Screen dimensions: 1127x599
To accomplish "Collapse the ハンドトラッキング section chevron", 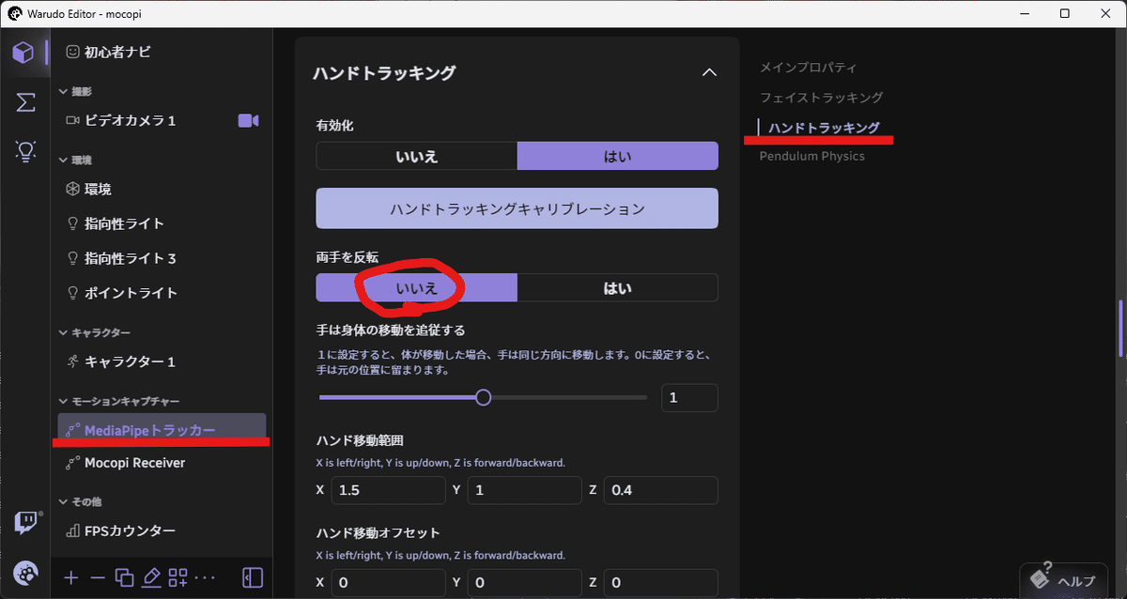I will point(710,72).
